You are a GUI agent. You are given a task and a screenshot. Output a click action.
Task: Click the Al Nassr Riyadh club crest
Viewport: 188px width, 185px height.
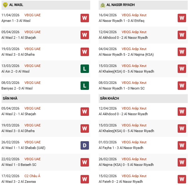coord(102,5)
